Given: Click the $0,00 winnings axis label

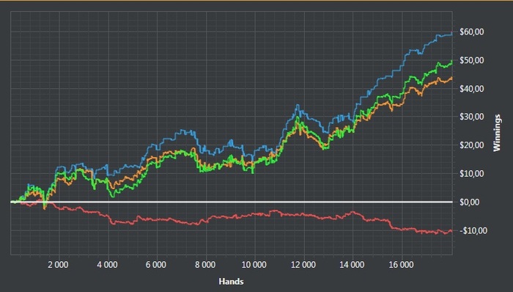Looking at the screenshot, I should click(470, 202).
